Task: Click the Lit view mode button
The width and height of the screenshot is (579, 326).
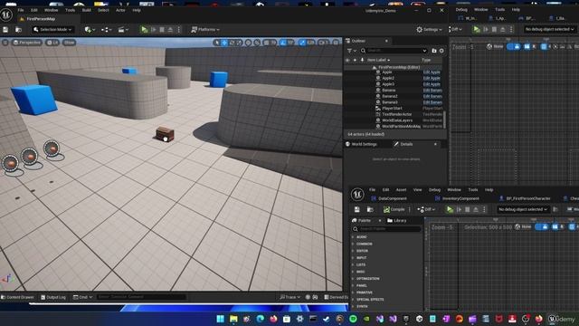Action: coord(52,43)
